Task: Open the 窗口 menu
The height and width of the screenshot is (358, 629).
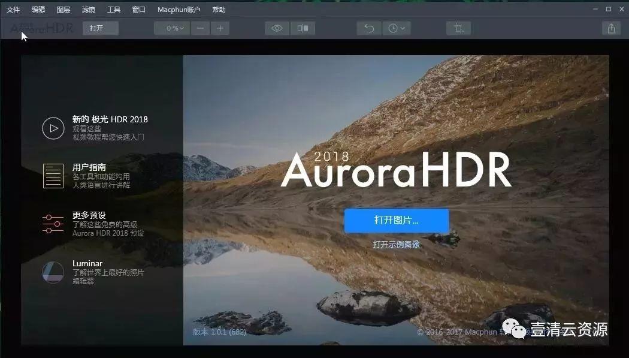Action: 138,10
